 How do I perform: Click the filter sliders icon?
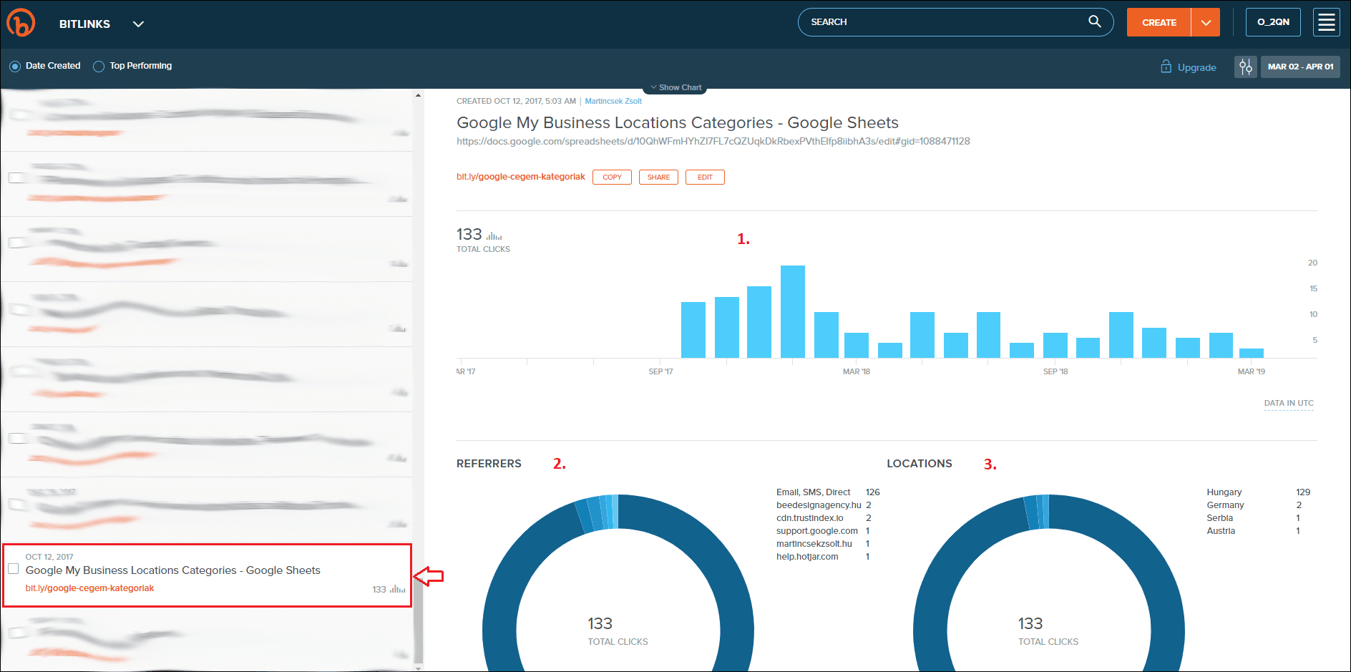point(1246,67)
